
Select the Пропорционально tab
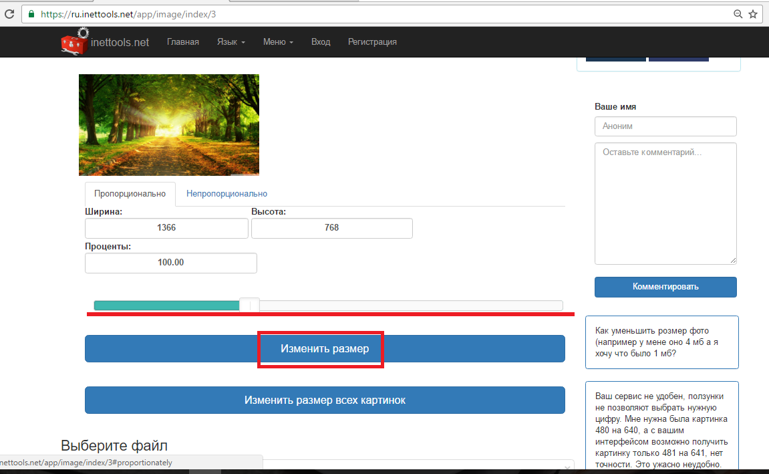point(130,194)
